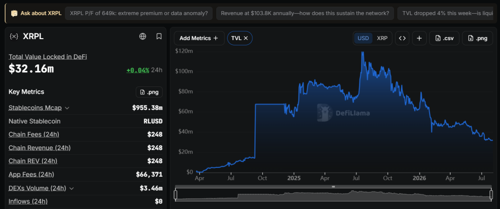Viewport: 500px width, 209px height.
Task: Click the Chain Revenue (24h) label
Action: 40,148
